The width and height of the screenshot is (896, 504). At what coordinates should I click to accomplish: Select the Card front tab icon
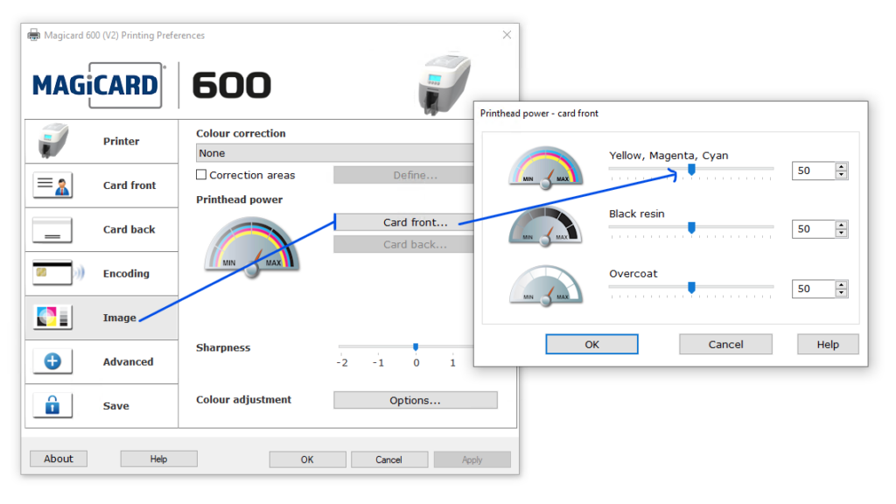[53, 185]
